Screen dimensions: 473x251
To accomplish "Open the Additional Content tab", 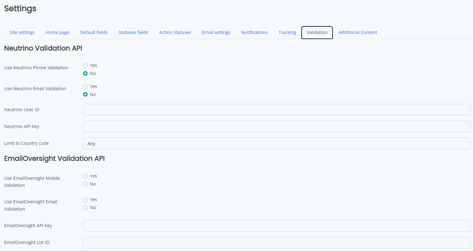I will click(358, 32).
